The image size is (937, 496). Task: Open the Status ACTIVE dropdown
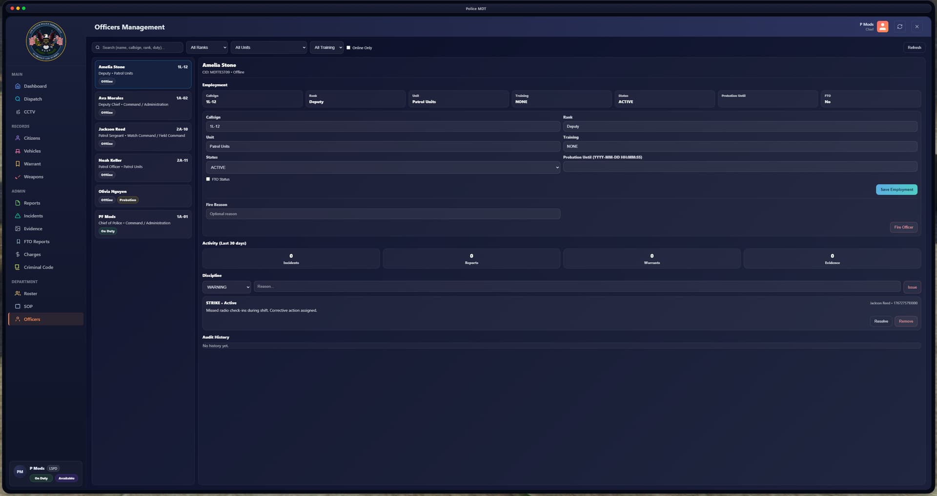383,167
